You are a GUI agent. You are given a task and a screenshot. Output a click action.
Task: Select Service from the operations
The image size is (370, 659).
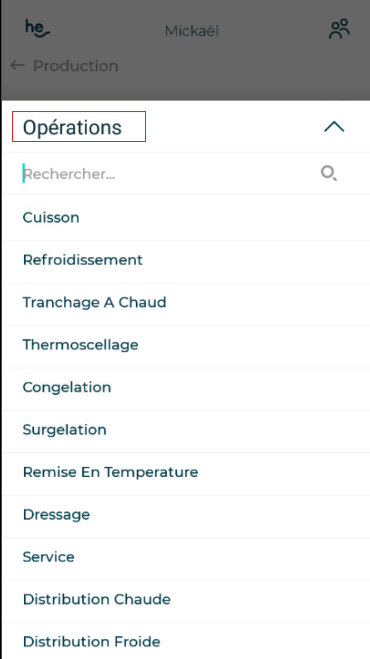click(x=49, y=557)
